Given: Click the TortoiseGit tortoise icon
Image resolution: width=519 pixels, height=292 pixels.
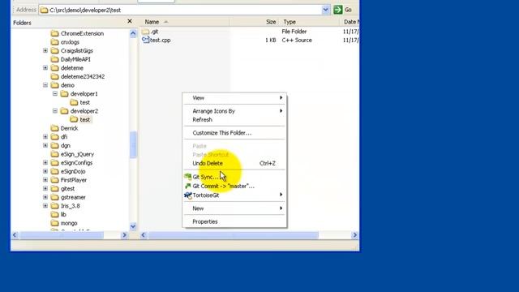Looking at the screenshot, I should pyautogui.click(x=187, y=195).
